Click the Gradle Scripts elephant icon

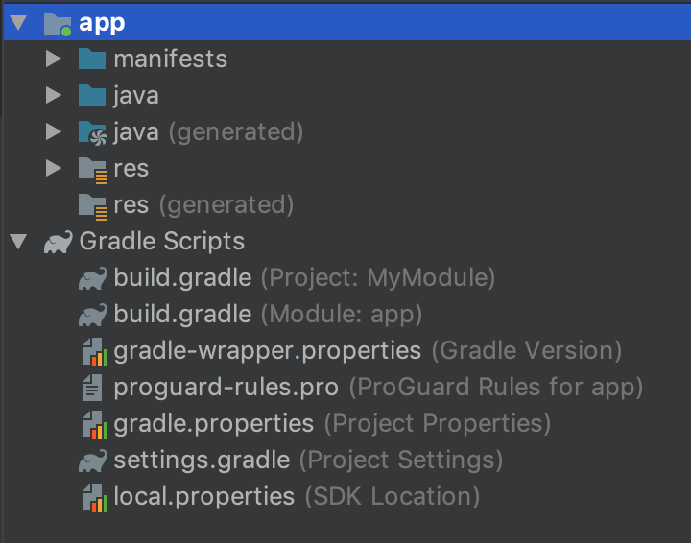[59, 242]
